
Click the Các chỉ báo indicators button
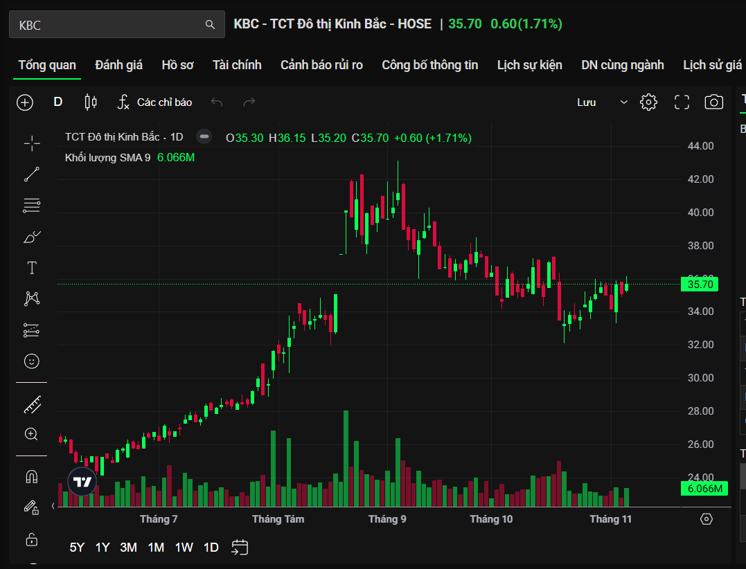tap(155, 102)
